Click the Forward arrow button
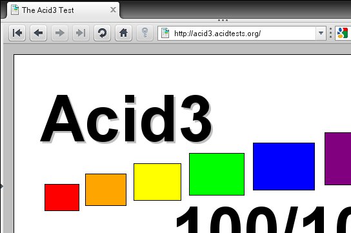The height and width of the screenshot is (233, 351). 59,33
